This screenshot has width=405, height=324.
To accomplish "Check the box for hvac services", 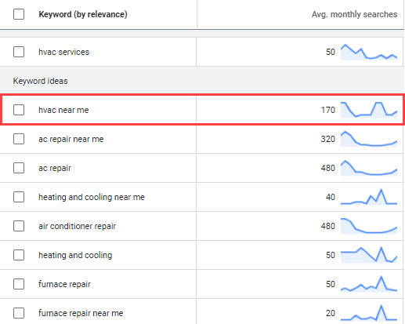I will (19, 52).
